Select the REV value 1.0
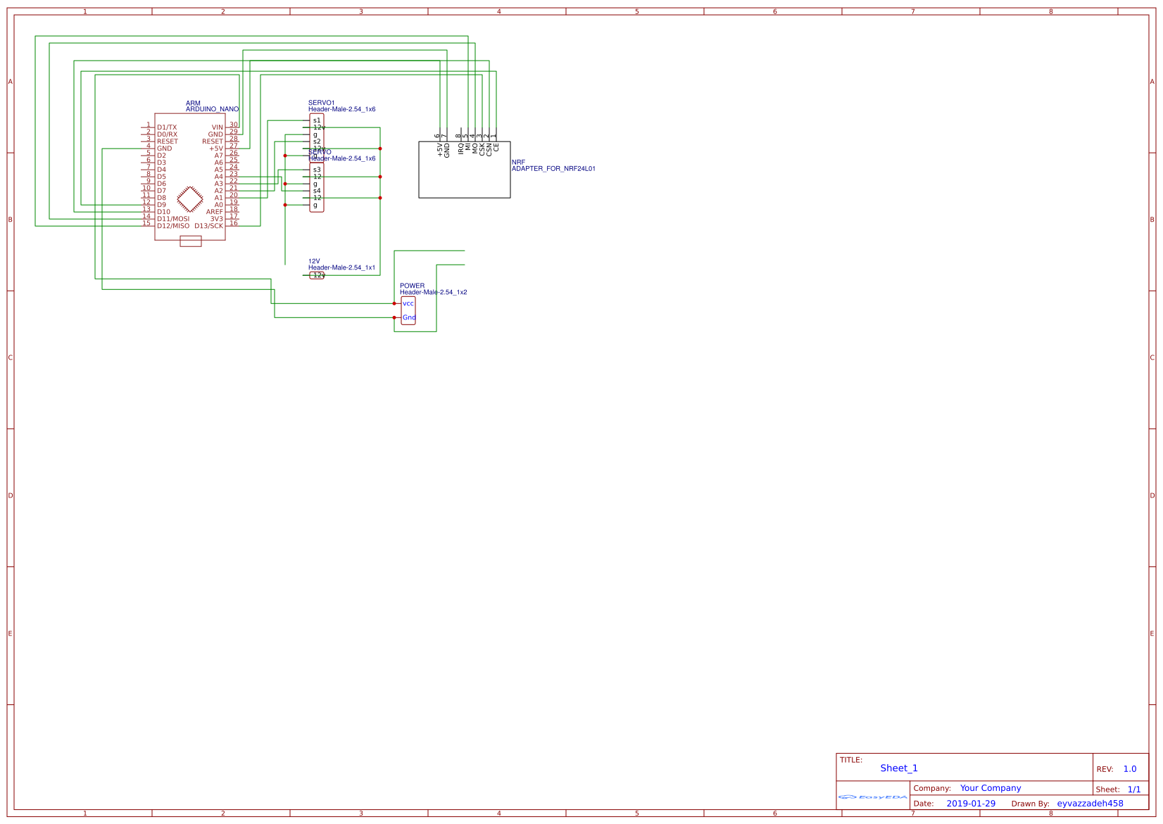Screen dimensions: 1163x824 point(1129,769)
